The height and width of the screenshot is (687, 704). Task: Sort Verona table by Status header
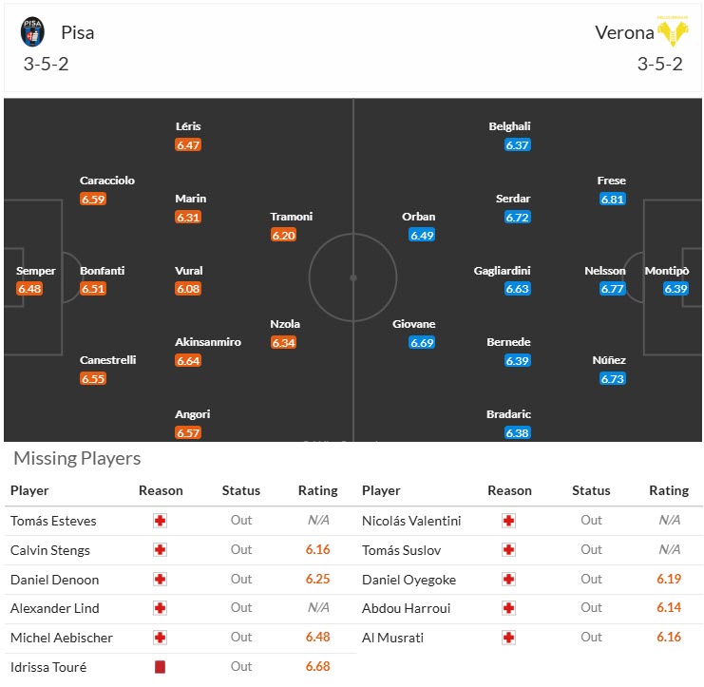pyautogui.click(x=591, y=491)
